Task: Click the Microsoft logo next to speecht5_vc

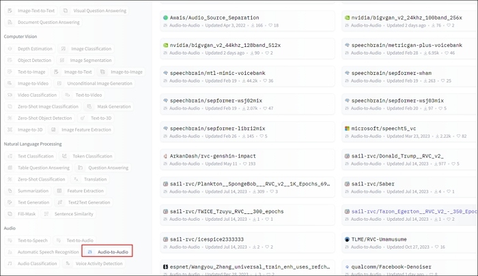Action: click(x=348, y=128)
